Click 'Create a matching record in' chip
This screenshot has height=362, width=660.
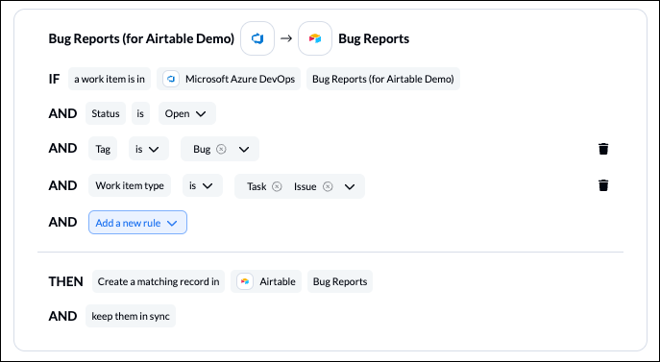(159, 281)
